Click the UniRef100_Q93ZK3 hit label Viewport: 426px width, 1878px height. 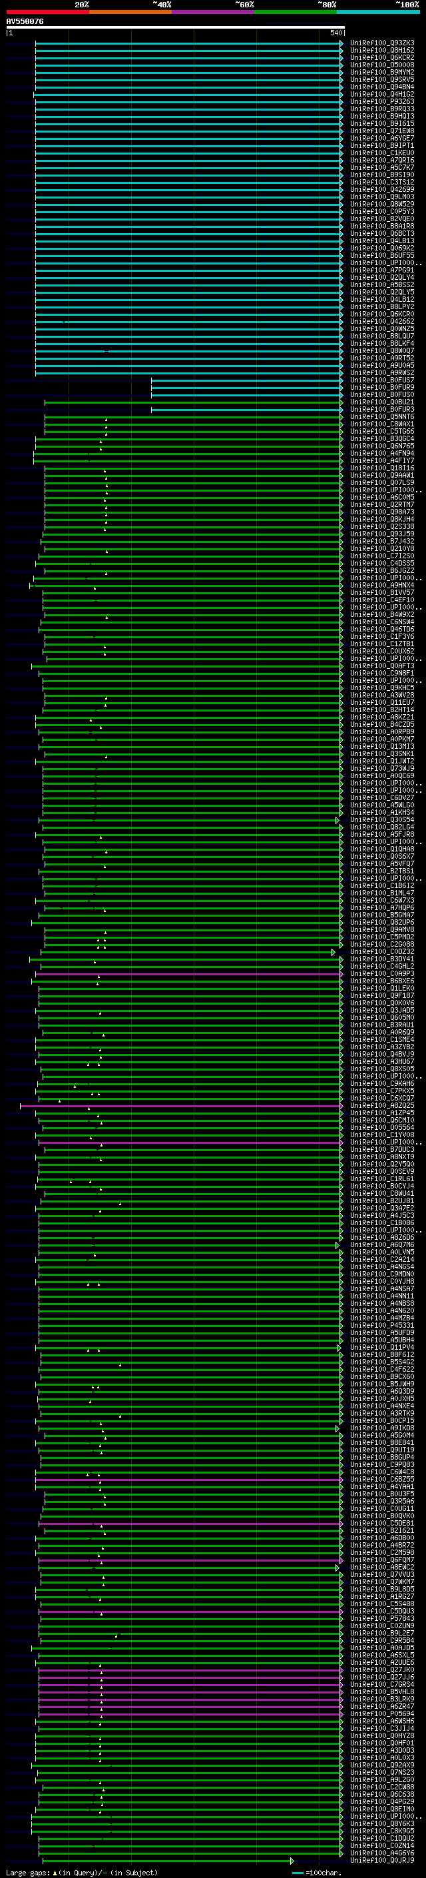pos(382,43)
